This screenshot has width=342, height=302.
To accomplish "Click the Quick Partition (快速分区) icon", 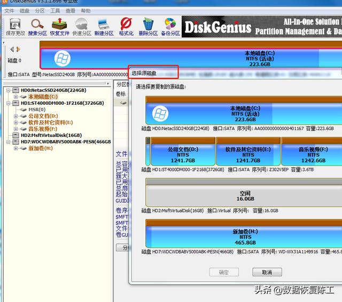I will coord(82,27).
